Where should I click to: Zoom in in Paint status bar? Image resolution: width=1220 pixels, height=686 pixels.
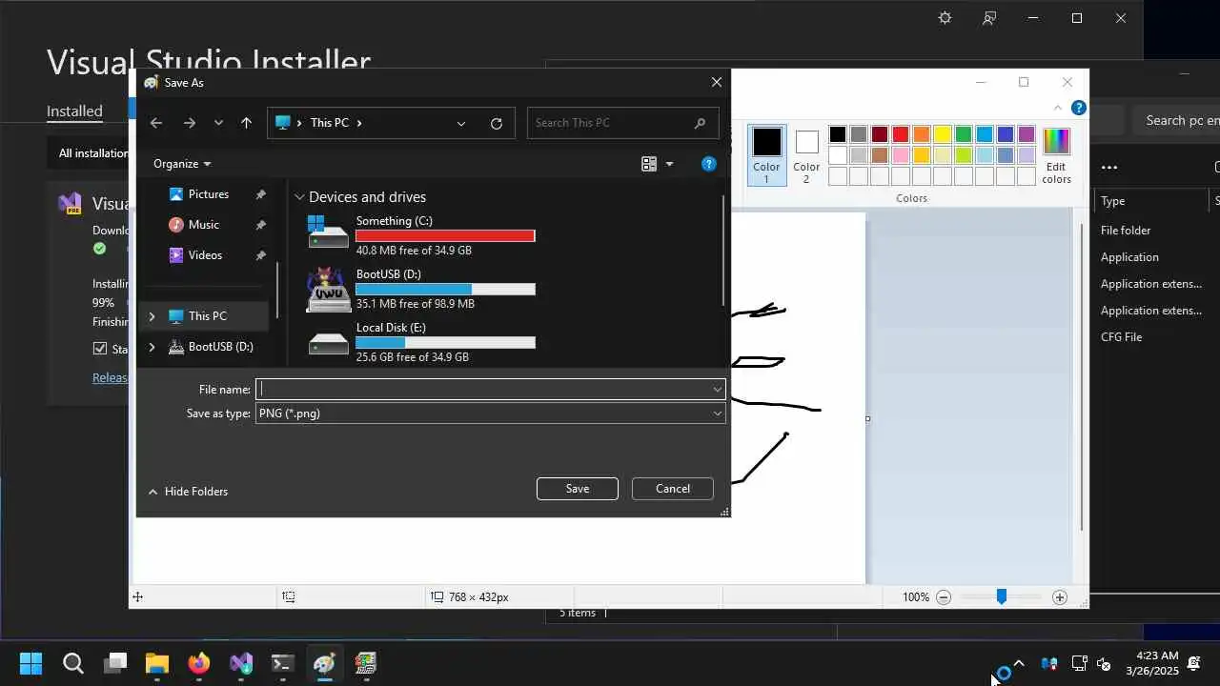point(1060,597)
